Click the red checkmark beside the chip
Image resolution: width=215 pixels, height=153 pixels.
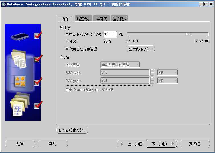pos(38,35)
